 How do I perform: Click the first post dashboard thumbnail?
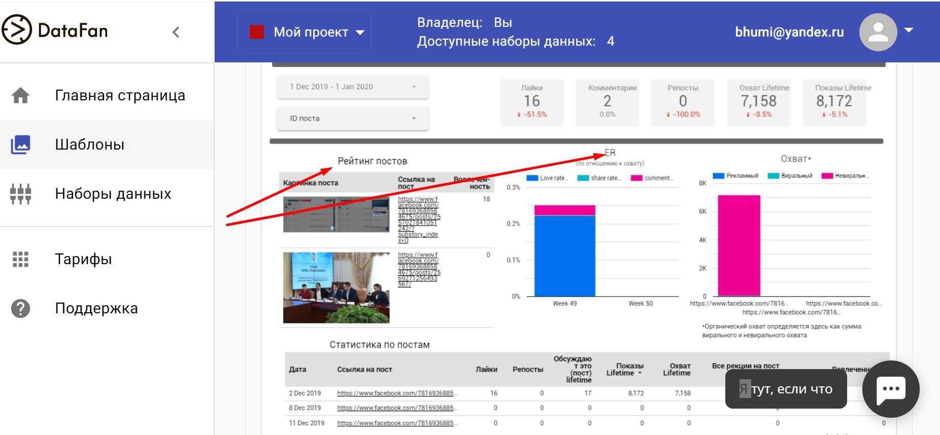coord(336,214)
